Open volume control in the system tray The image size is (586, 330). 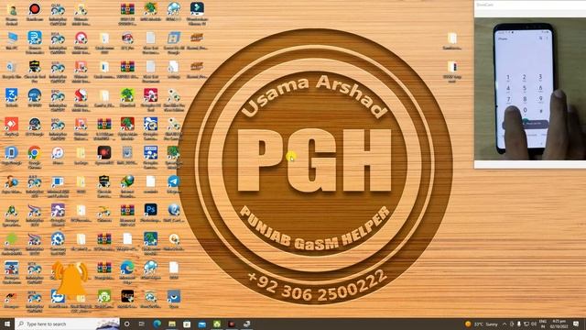534,324
